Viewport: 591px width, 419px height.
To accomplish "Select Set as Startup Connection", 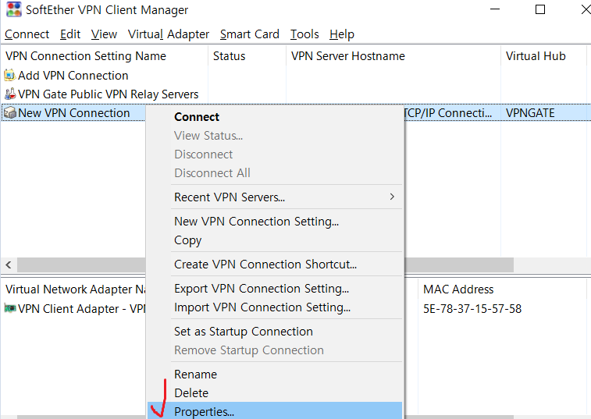I will [x=274, y=331].
